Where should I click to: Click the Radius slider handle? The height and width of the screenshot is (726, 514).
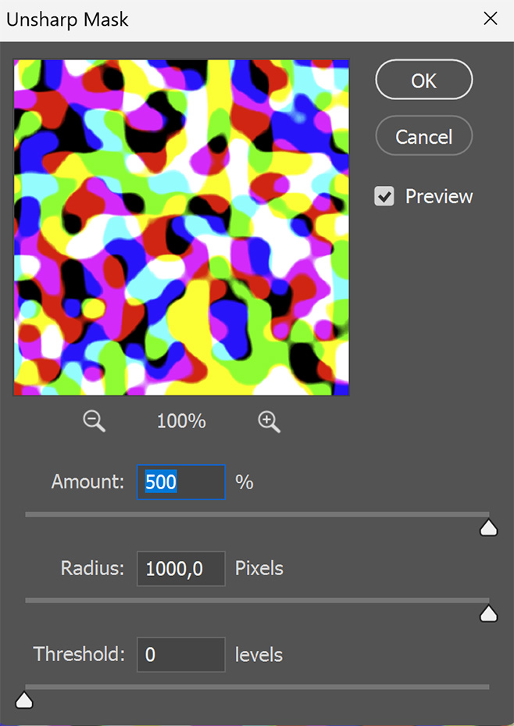coord(488,614)
